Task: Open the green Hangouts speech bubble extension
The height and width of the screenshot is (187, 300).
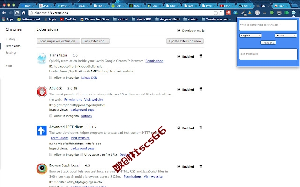Action: [x=272, y=13]
